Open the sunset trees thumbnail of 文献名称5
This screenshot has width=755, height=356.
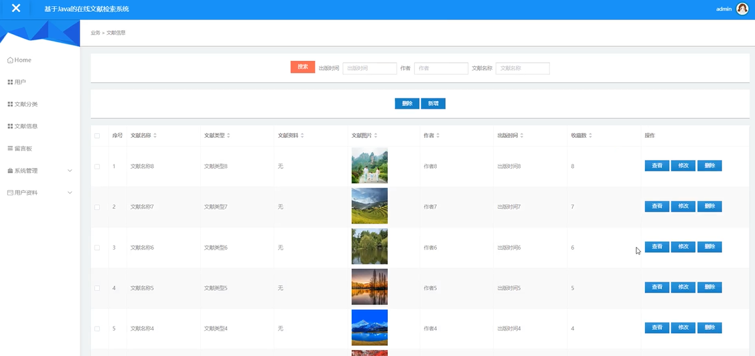[x=369, y=286]
